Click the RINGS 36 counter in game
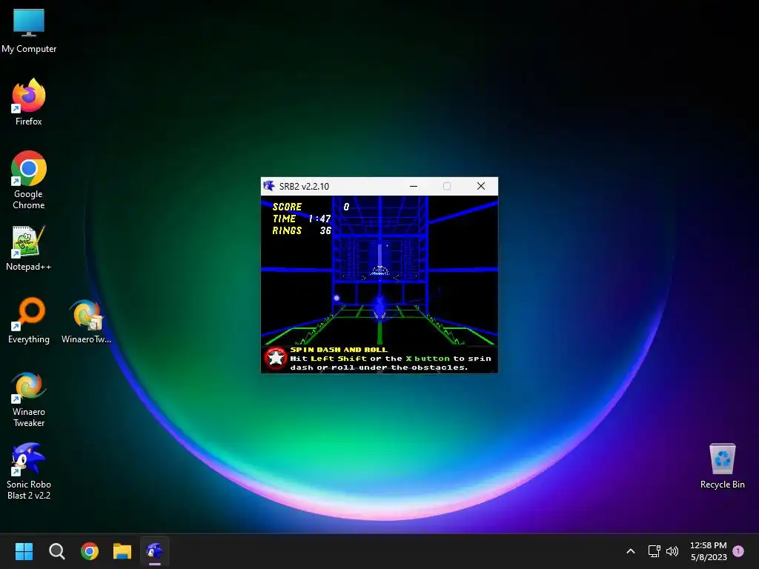Viewport: 759px width, 569px height. coord(302,231)
